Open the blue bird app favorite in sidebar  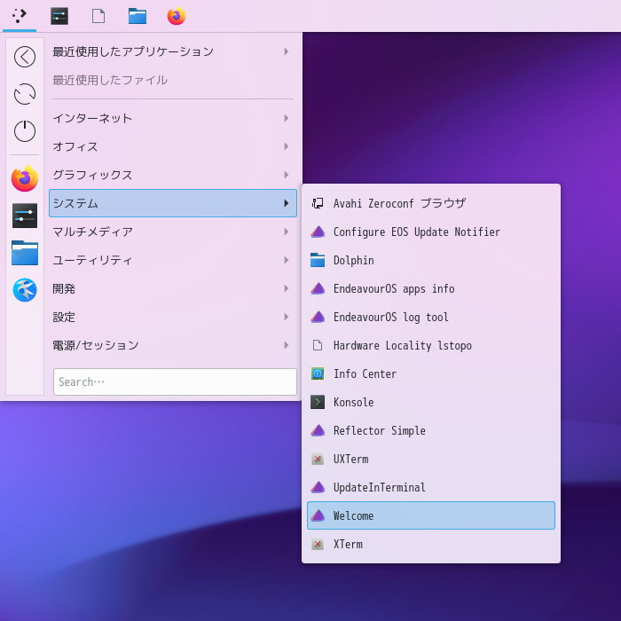pos(25,290)
